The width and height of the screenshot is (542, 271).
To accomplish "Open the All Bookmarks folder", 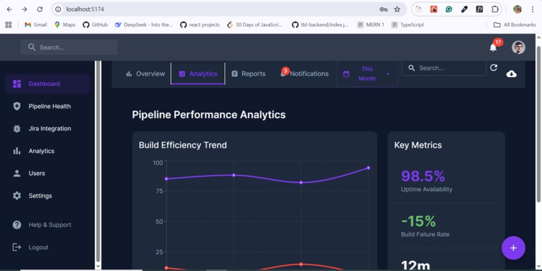I will tap(514, 24).
